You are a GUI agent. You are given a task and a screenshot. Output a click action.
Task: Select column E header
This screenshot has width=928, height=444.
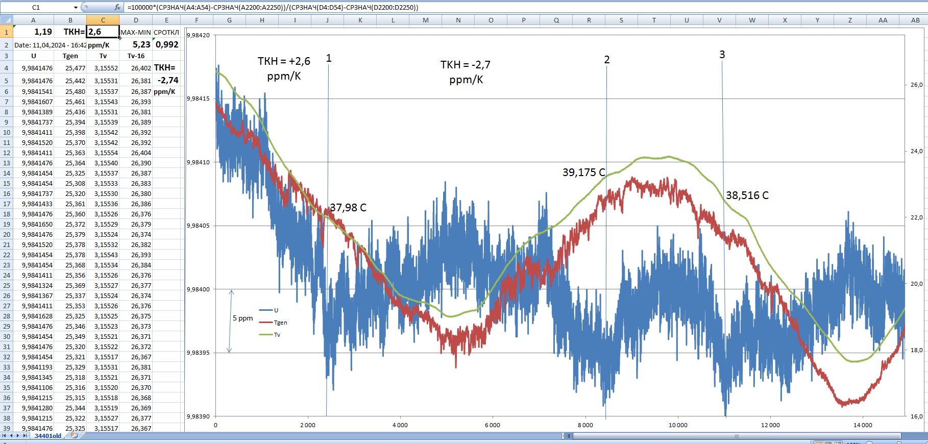[166, 20]
